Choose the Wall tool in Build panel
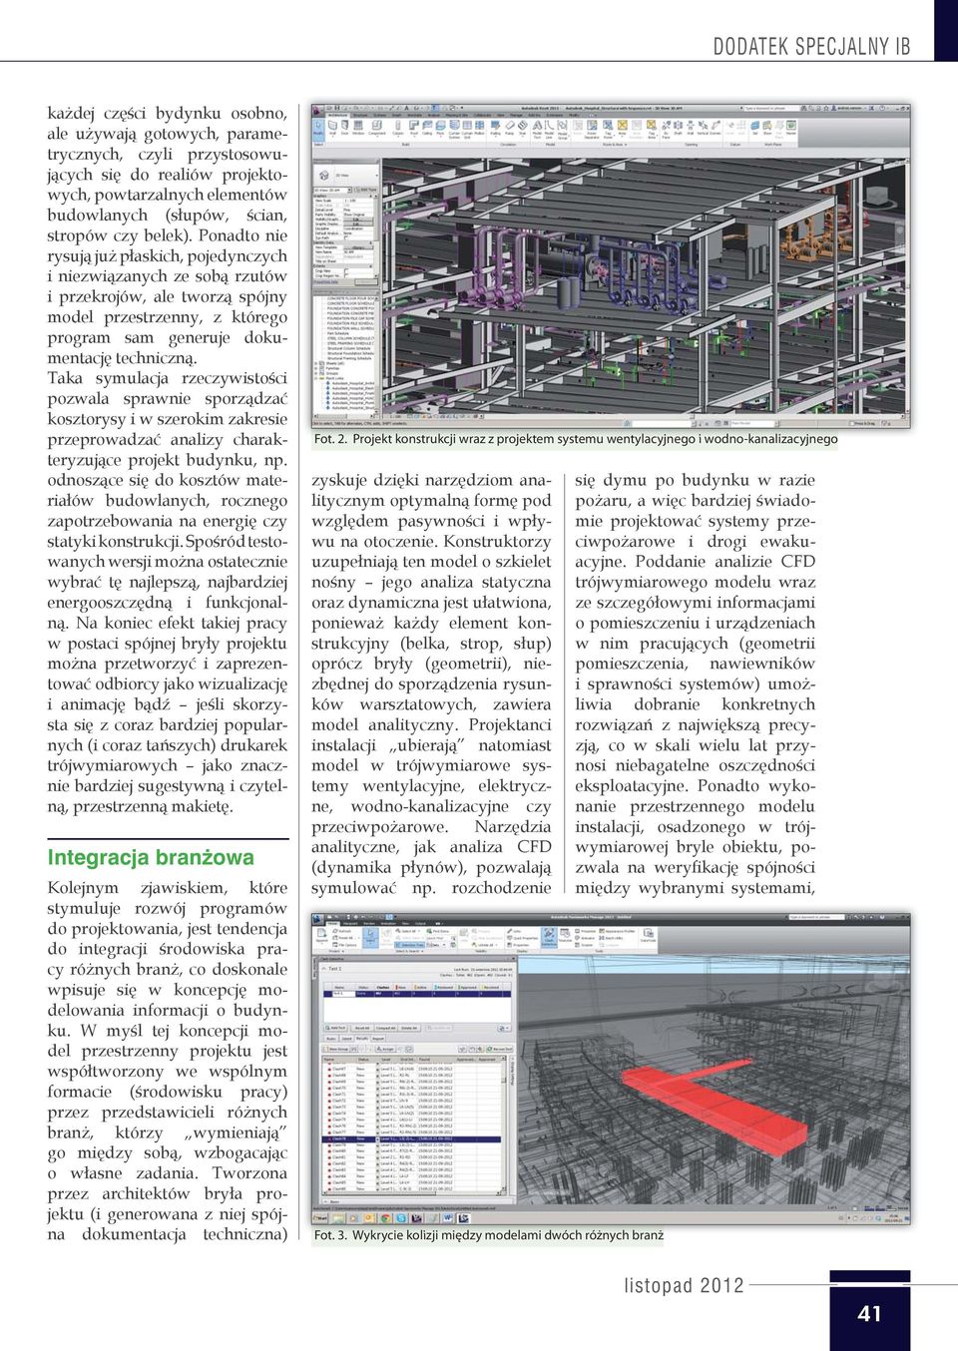The height and width of the screenshot is (1351, 958). (332, 127)
